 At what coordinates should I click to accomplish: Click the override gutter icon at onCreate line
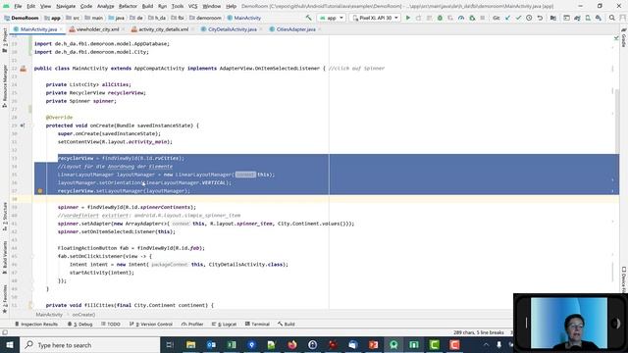[x=23, y=126]
